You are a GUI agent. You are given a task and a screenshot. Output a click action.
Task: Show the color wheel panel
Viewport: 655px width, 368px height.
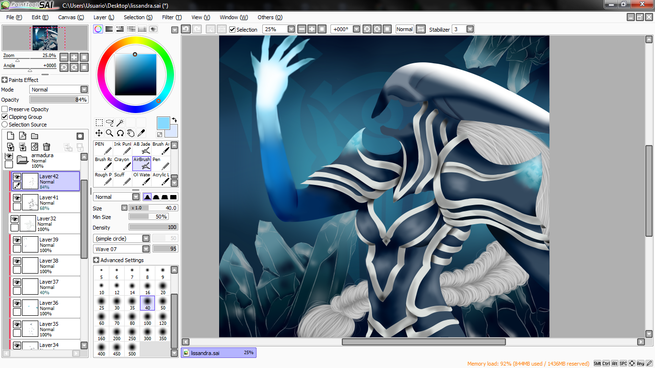coord(98,29)
